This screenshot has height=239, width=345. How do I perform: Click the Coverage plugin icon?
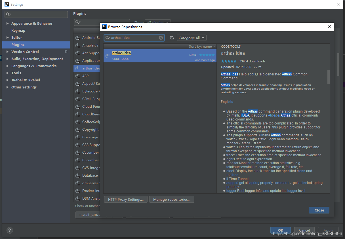[77, 137]
